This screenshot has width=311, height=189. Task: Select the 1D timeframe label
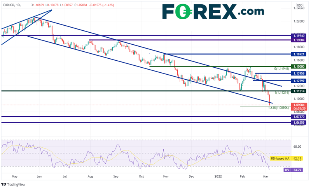(18, 5)
